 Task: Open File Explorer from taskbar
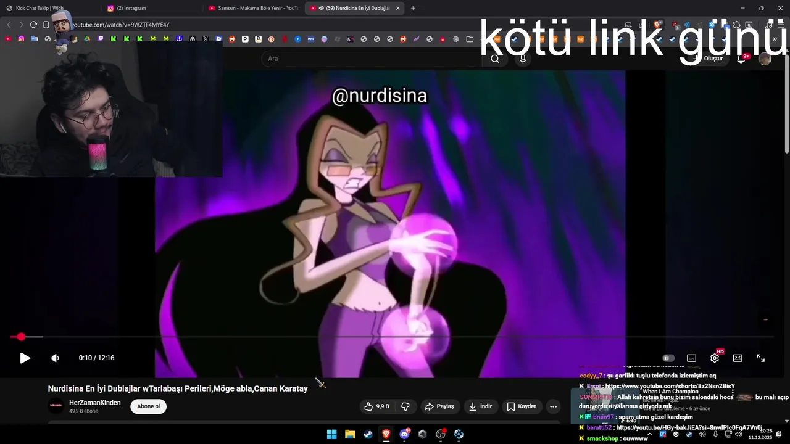(350, 434)
